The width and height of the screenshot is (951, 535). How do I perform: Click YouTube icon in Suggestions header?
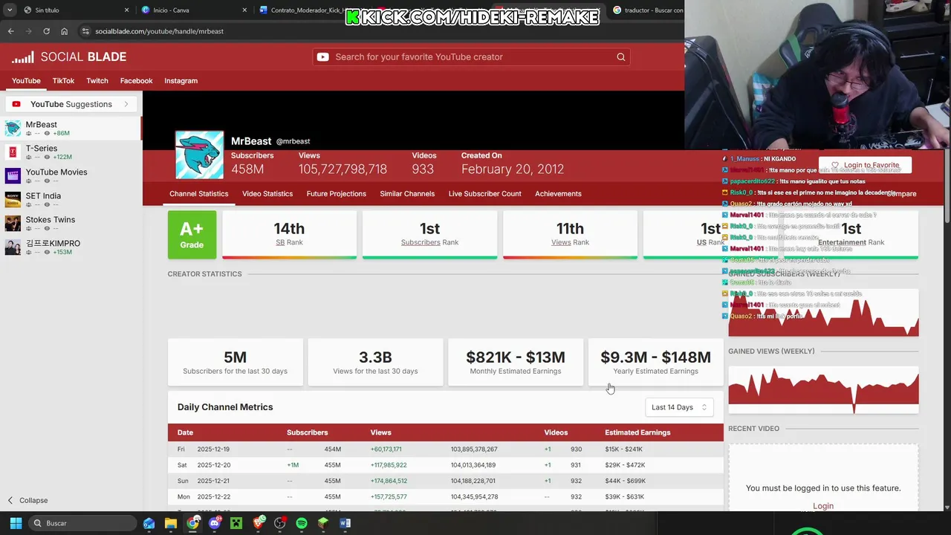[16, 104]
